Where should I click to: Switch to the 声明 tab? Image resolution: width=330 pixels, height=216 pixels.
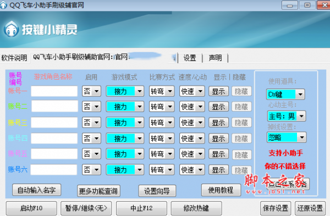click(215, 58)
